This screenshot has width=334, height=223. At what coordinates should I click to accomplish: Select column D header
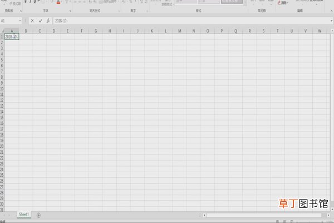(x=53, y=31)
